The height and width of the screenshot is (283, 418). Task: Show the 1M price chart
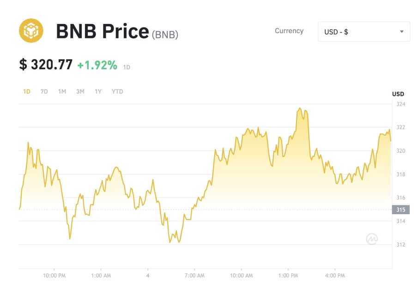tap(62, 91)
